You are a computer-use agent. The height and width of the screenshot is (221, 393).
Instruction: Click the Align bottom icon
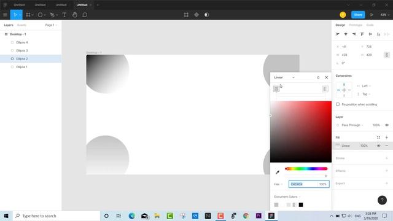tap(378, 34)
